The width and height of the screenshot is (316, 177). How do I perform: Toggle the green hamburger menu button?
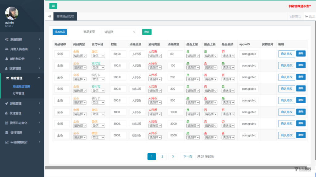[53, 6]
